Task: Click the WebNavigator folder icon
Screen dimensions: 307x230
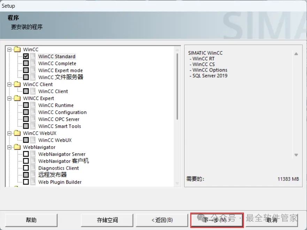Action: pyautogui.click(x=17, y=147)
